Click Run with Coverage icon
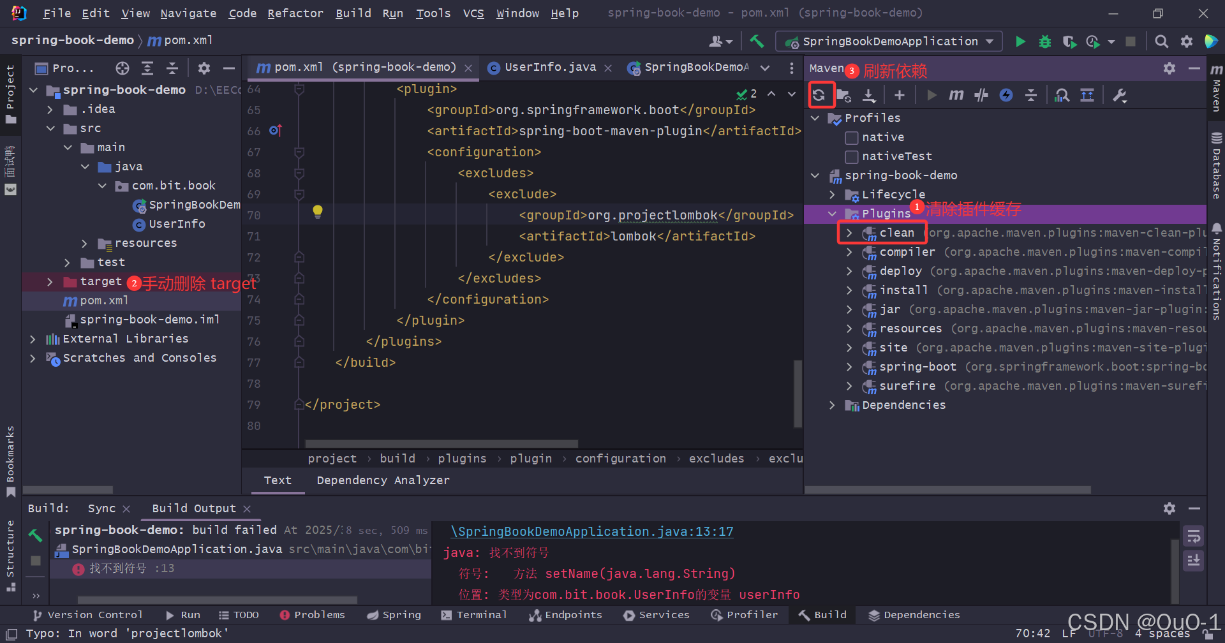1225x643 pixels. pos(1069,41)
